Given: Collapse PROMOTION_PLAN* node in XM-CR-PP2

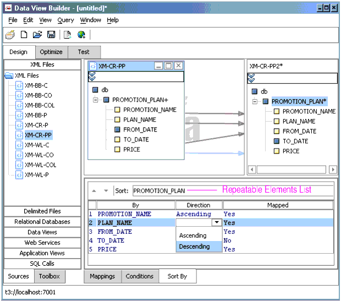Looking at the screenshot, I should point(255,101).
